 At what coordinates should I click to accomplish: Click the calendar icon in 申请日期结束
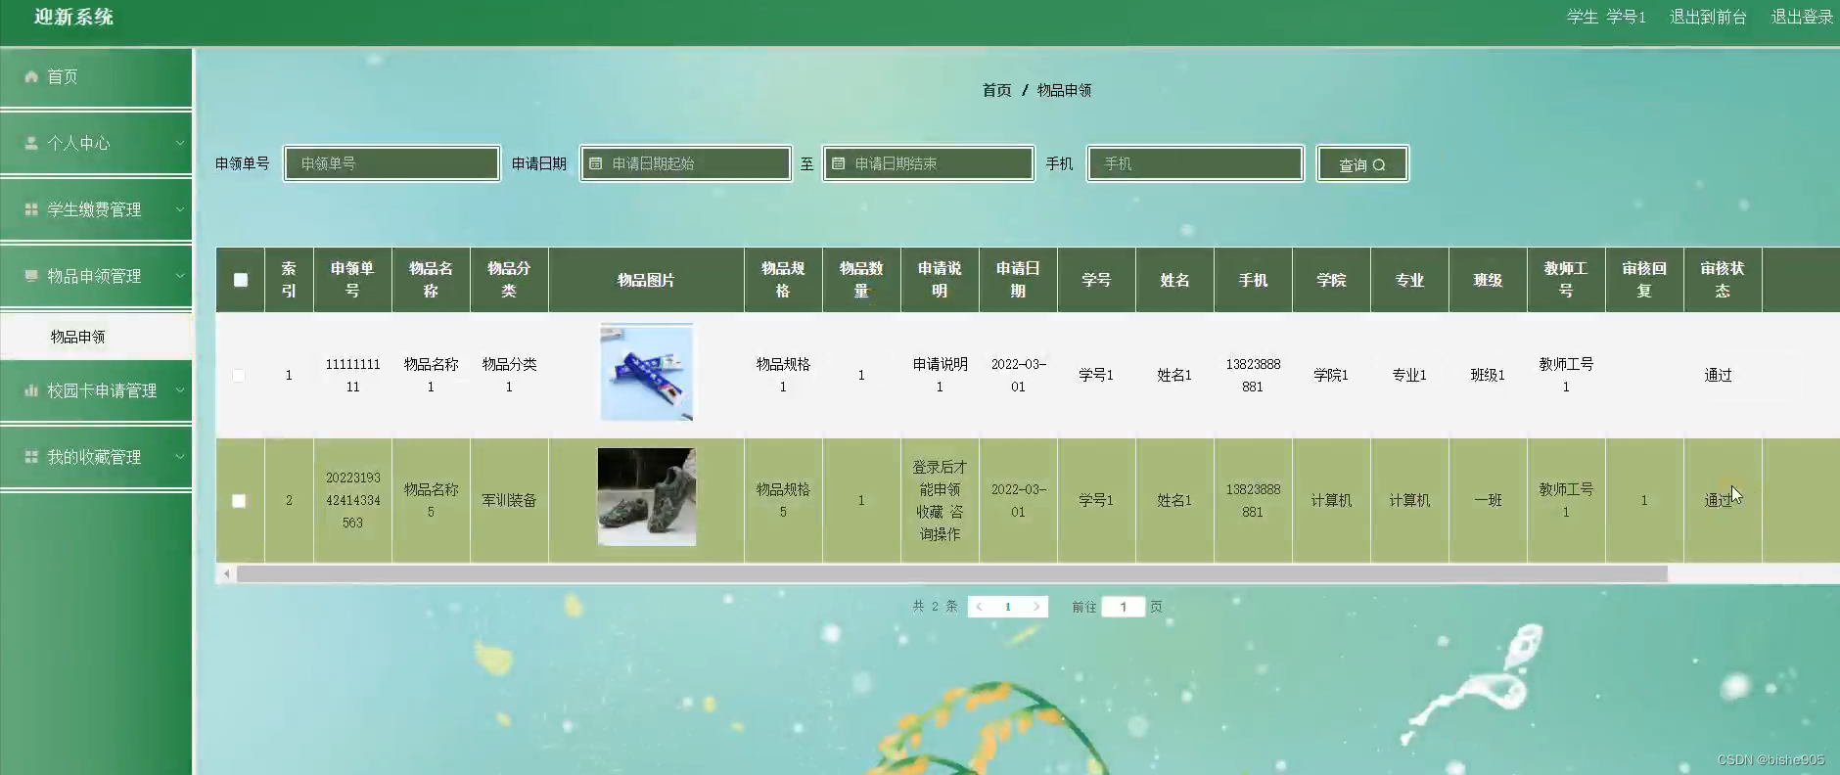(839, 163)
